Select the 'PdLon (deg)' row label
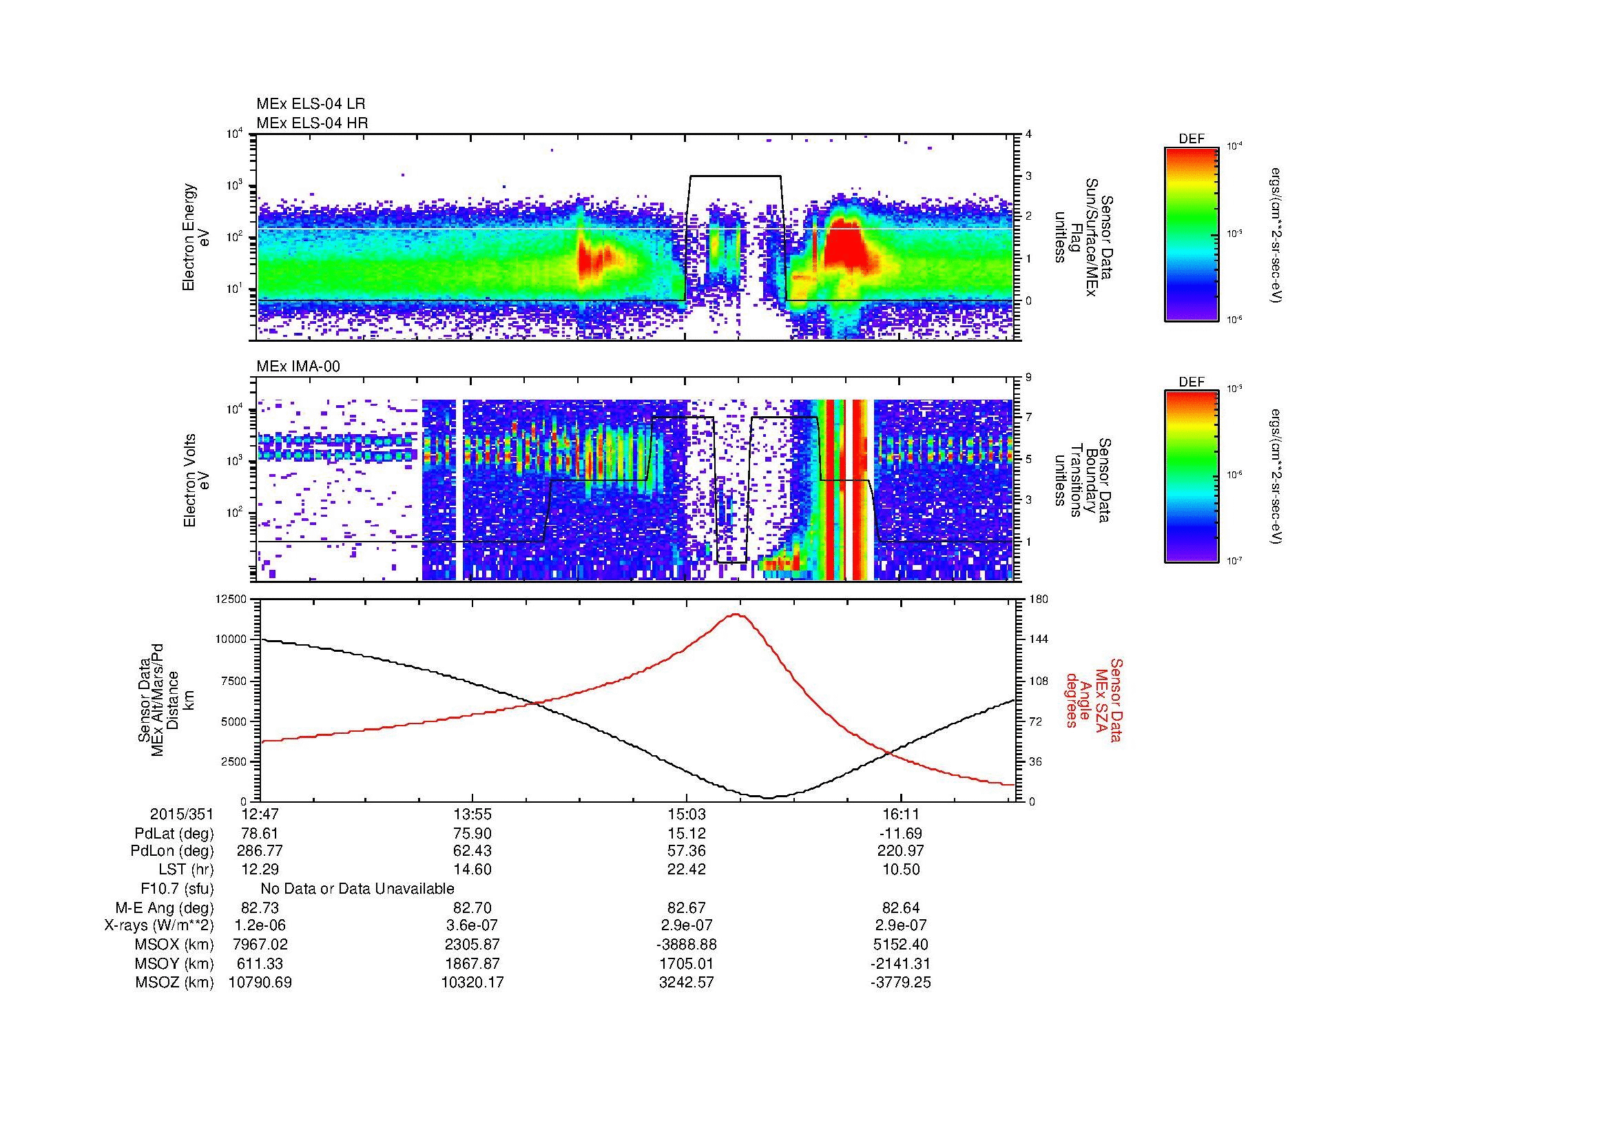Screen dimensions: 1611x1139 point(173,851)
